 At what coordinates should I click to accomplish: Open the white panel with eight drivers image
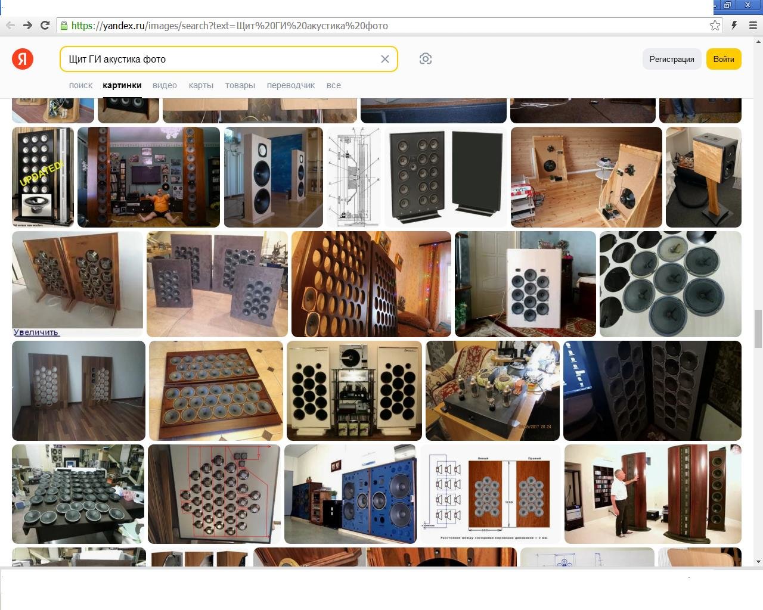pyautogui.click(x=525, y=284)
